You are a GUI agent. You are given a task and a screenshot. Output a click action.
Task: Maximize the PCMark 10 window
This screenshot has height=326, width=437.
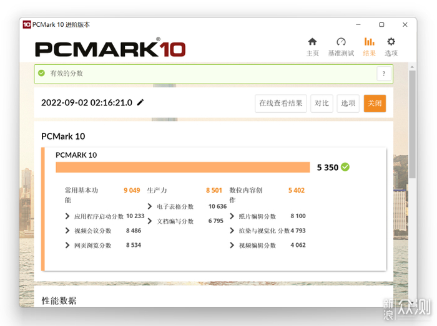381,25
